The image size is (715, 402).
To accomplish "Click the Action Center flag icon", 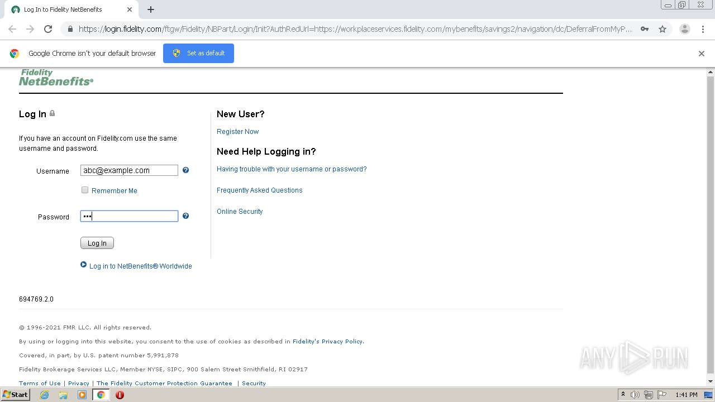I will [662, 395].
